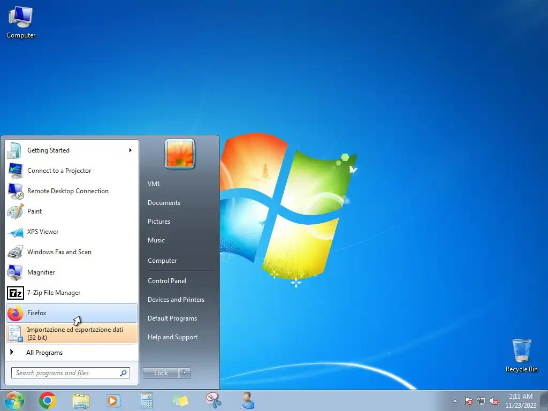Open Windows Media Player from taskbar

point(113,400)
